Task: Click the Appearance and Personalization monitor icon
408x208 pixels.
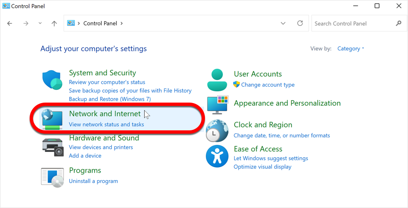Action: [218, 105]
